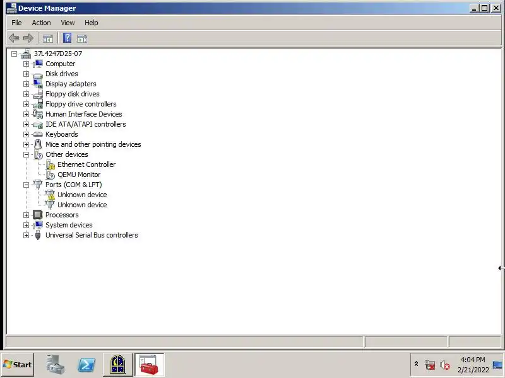The image size is (505, 378).
Task: Expand the Display adapters node
Action: [x=26, y=84]
